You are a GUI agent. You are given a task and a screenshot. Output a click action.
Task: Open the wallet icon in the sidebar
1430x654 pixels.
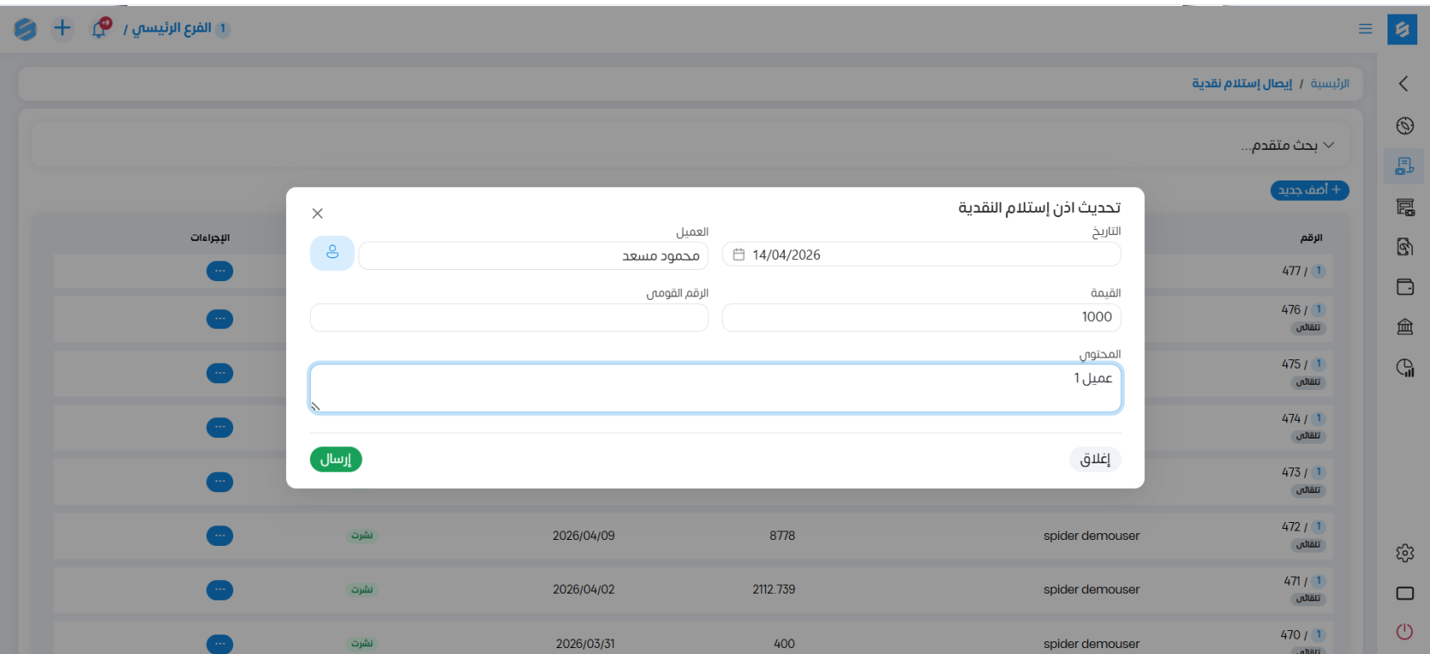(x=1404, y=287)
